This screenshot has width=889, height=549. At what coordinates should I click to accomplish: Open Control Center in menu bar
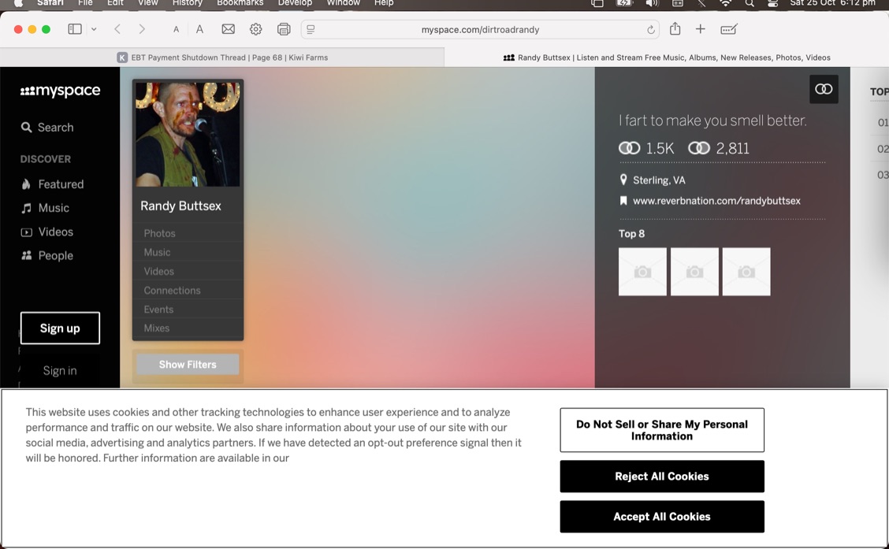click(x=772, y=3)
